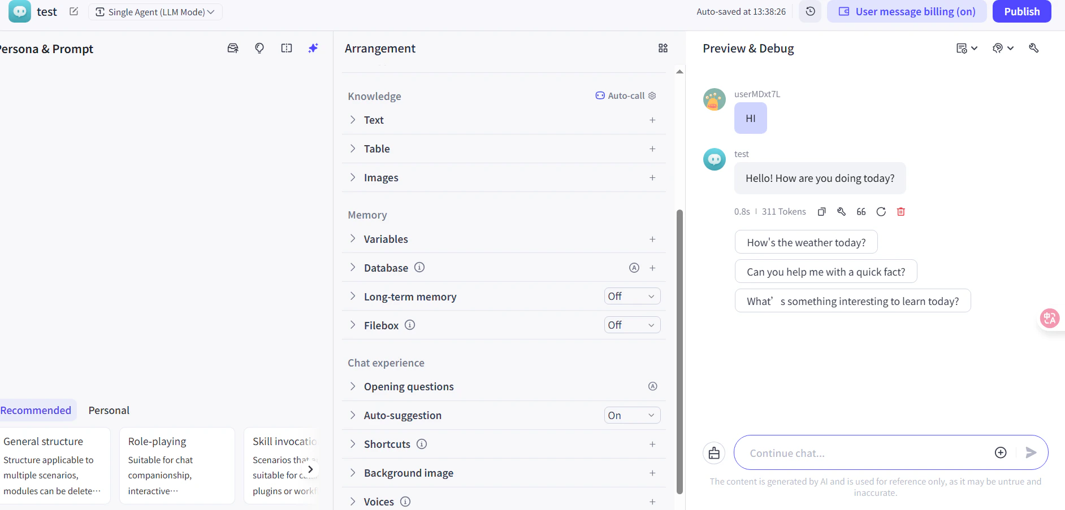
Task: Auto-generate Database with the A icon
Action: click(634, 268)
